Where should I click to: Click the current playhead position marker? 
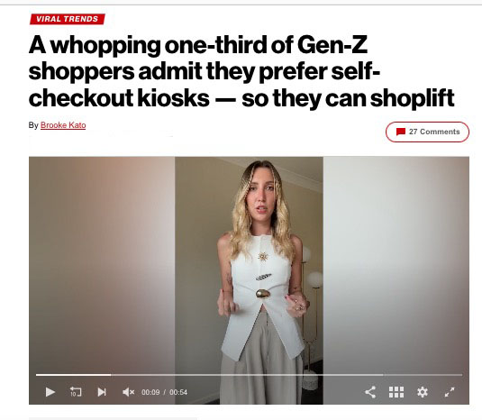[x=111, y=375]
